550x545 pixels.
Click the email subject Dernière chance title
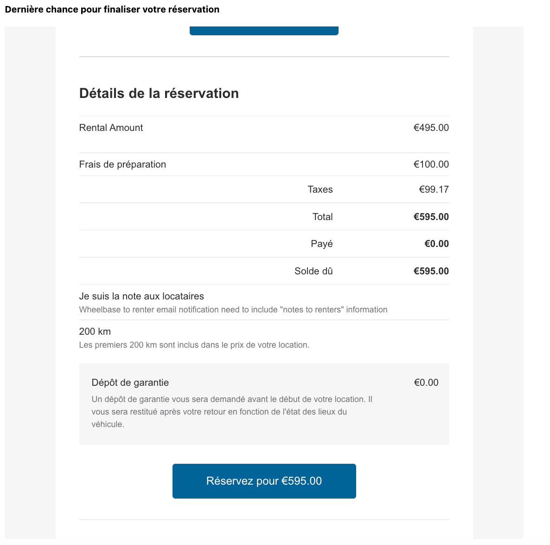click(112, 9)
